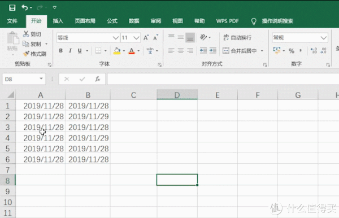Click the increase decimal icon
This screenshot has width=339, height=218.
(x=314, y=51)
